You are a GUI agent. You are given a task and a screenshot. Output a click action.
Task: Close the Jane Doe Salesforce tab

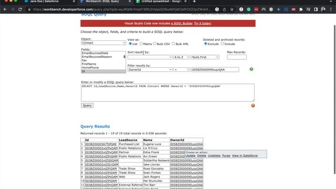click(x=74, y=2)
